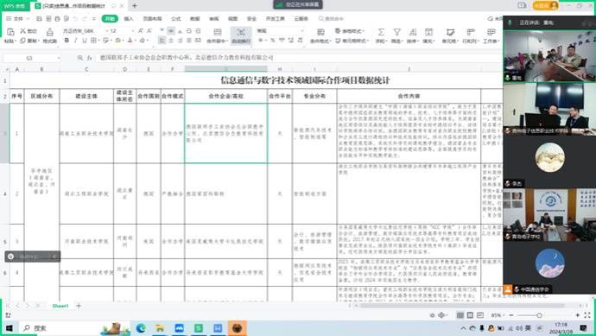Open the Table Style (表格样式) dropdown

coord(350,31)
